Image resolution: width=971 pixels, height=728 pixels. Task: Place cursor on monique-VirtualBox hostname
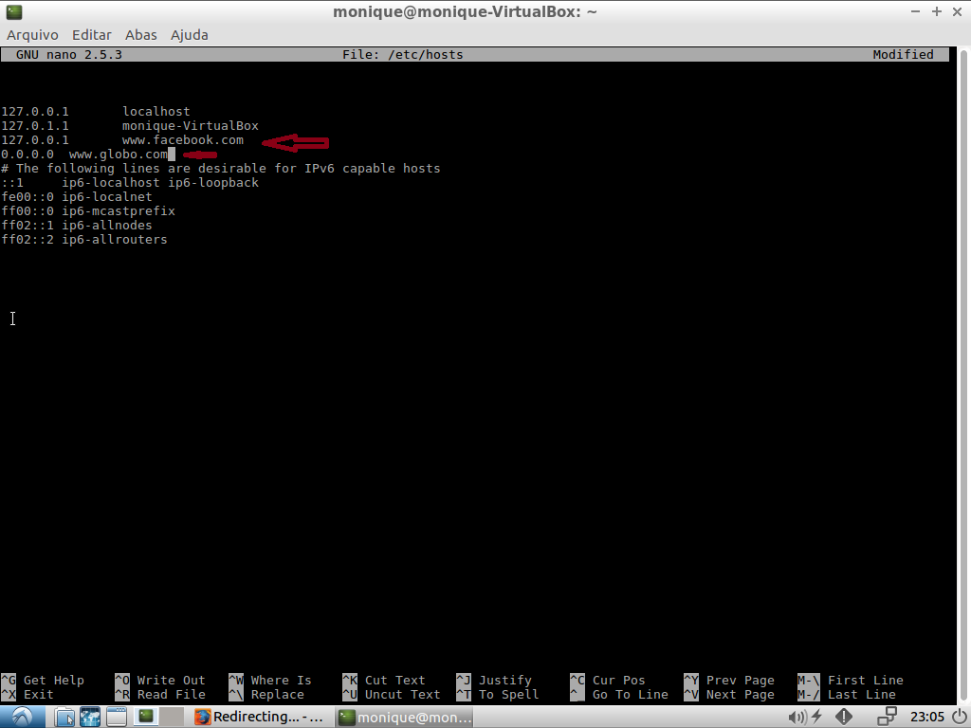[190, 126]
